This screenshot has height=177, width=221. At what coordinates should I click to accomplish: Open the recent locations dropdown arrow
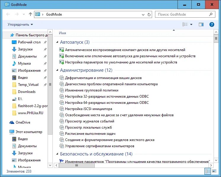24,14
